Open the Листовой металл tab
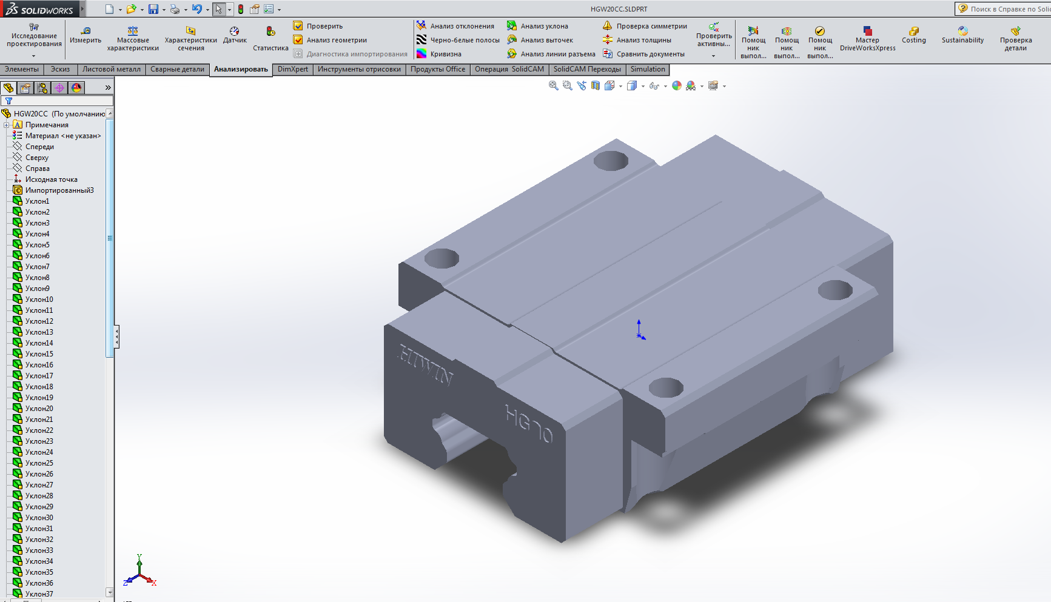The width and height of the screenshot is (1051, 602). pos(112,69)
